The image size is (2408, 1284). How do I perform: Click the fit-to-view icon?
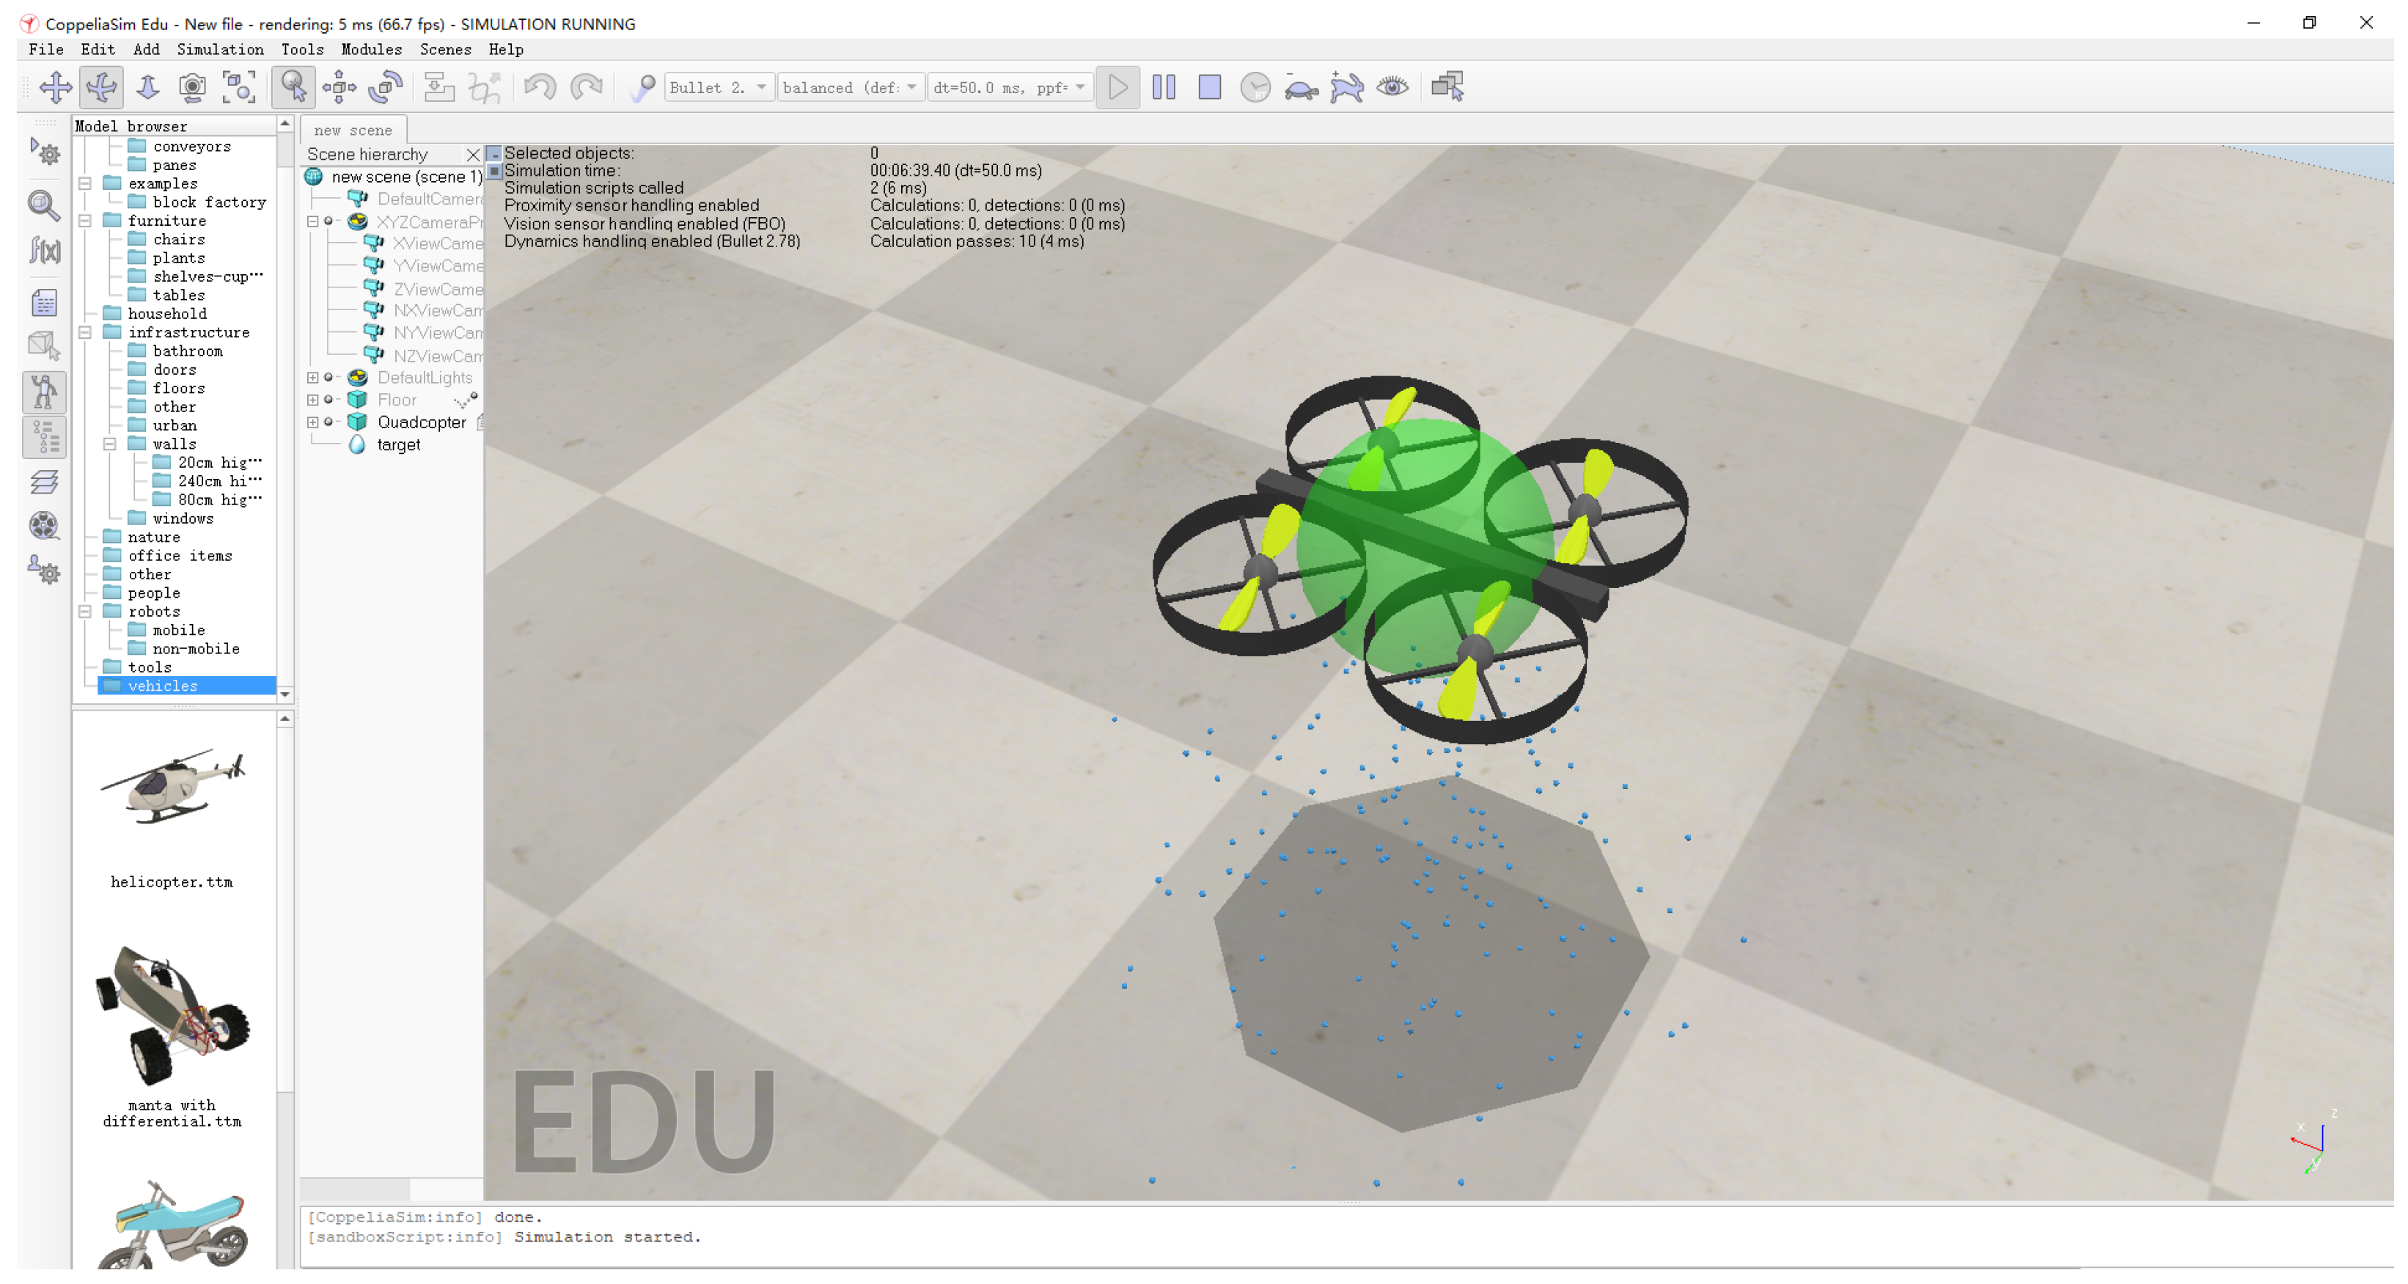click(x=239, y=88)
